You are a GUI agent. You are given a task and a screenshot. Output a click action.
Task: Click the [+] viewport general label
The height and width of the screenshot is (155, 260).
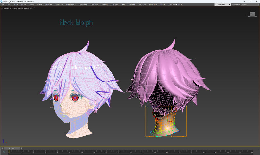[x=2, y=8]
